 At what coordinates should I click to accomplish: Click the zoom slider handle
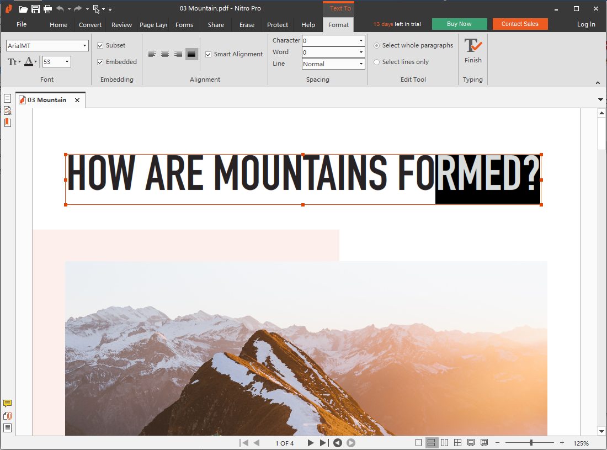point(531,443)
